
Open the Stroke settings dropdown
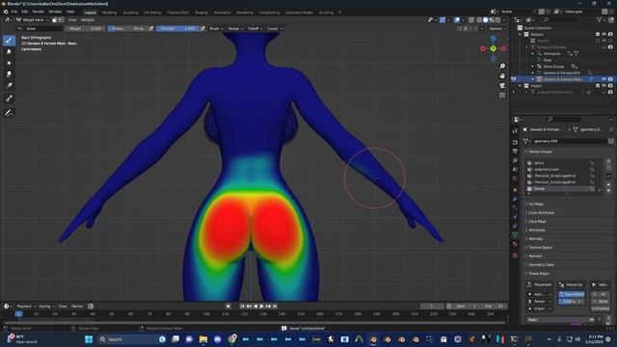[235, 28]
